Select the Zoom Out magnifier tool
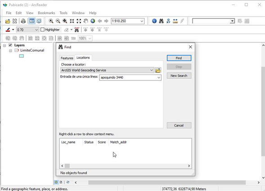 [58, 21]
